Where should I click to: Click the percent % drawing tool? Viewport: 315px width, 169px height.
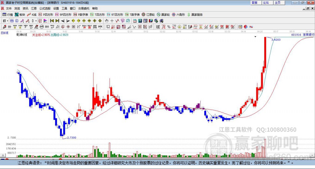[x=169, y=27]
